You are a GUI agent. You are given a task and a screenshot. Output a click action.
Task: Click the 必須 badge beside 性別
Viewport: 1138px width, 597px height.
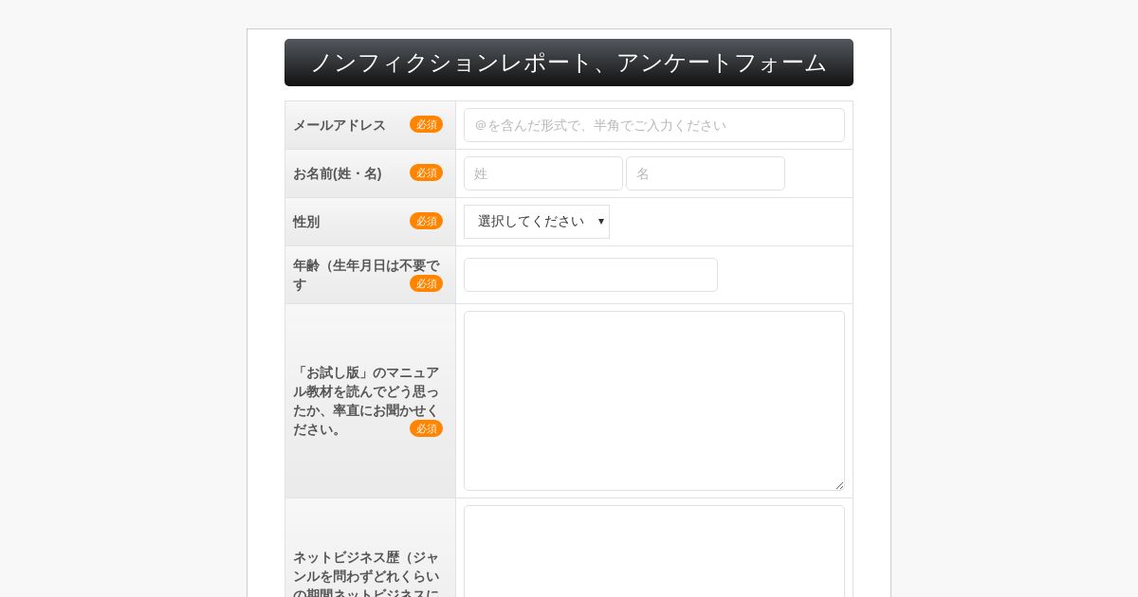pyautogui.click(x=426, y=221)
